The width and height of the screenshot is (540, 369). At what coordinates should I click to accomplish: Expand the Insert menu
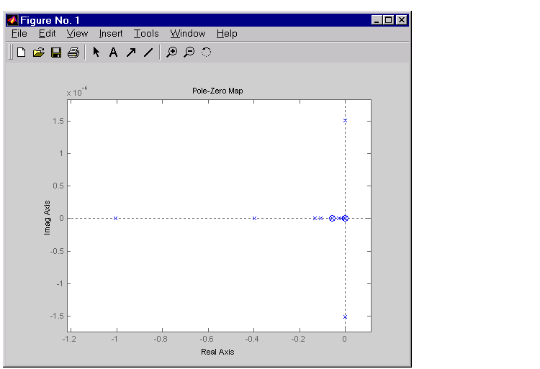111,34
